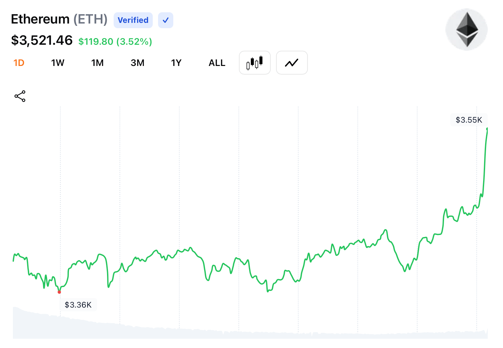Click the $3.55K price label

point(469,120)
